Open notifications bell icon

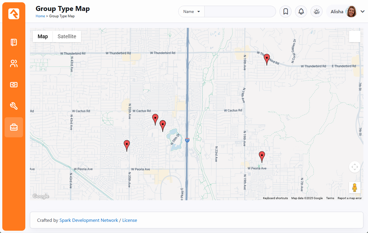click(301, 11)
